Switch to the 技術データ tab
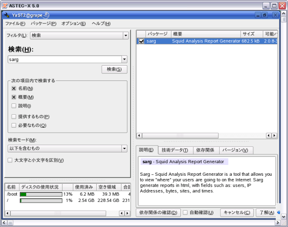This screenshot has height=227, width=288. coord(175,150)
